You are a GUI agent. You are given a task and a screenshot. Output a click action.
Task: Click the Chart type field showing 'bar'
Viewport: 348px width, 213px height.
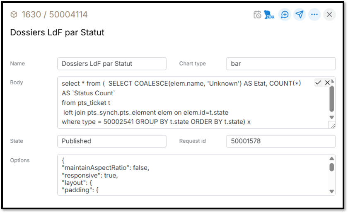(280, 64)
